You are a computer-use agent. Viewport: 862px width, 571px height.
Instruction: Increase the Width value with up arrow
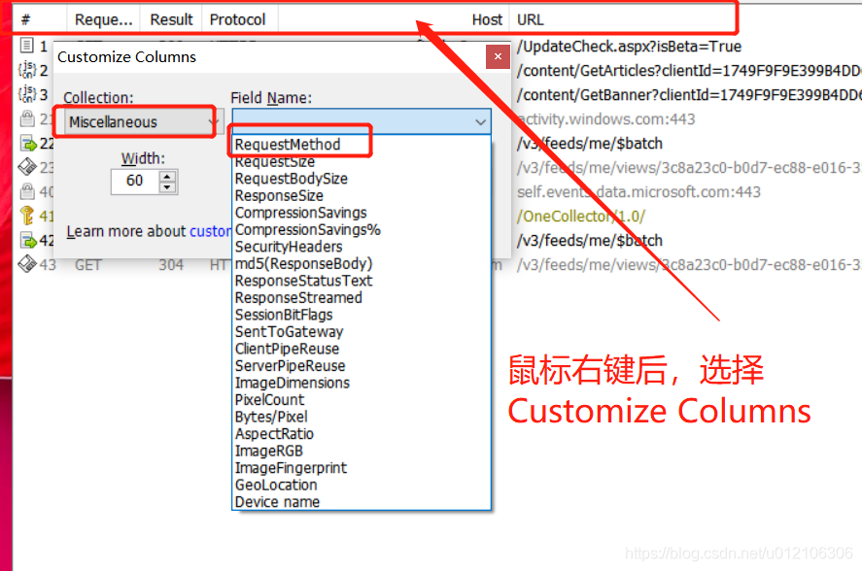point(168,176)
